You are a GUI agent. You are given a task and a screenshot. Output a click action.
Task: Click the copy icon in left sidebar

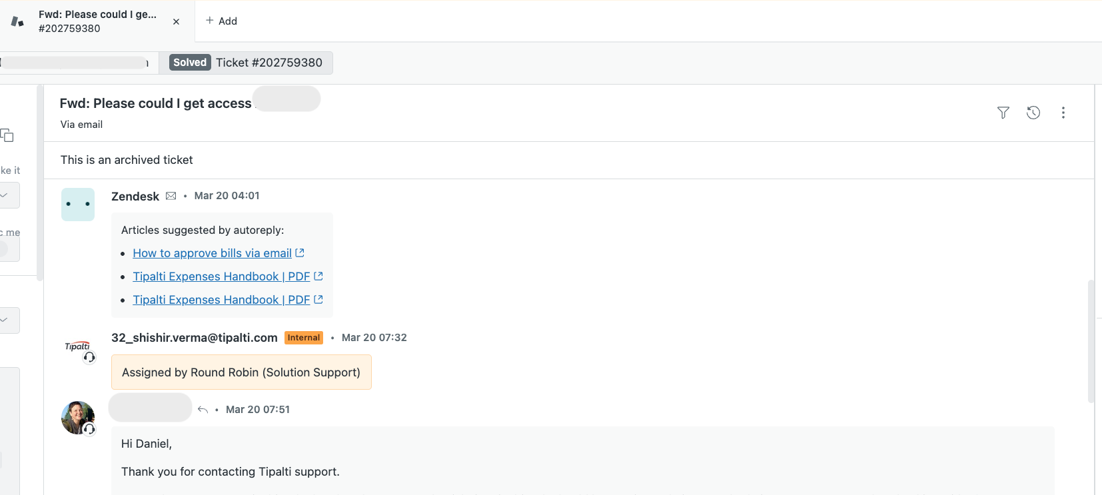(7, 135)
